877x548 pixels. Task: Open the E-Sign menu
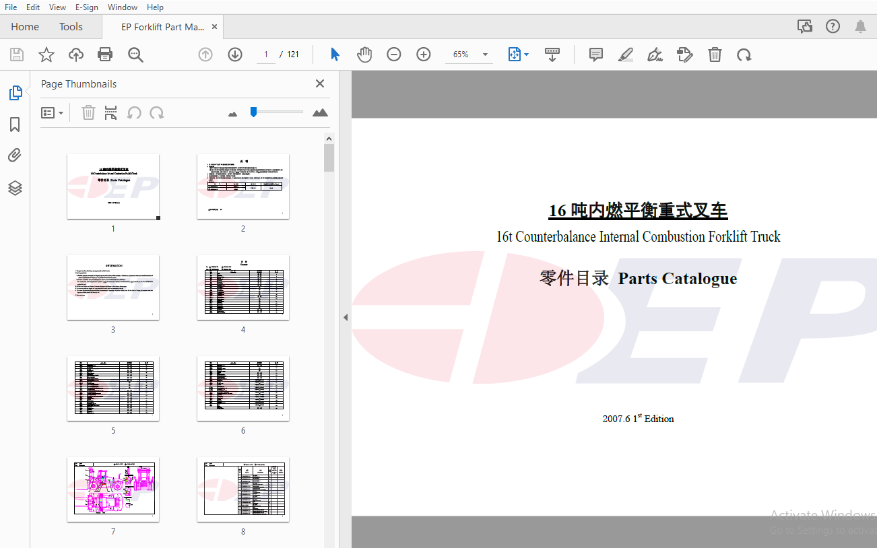pyautogui.click(x=87, y=7)
